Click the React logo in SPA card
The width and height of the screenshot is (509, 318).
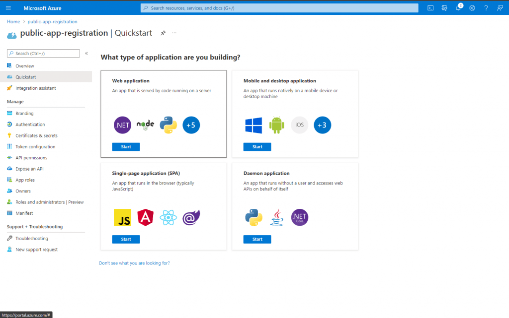pos(168,217)
